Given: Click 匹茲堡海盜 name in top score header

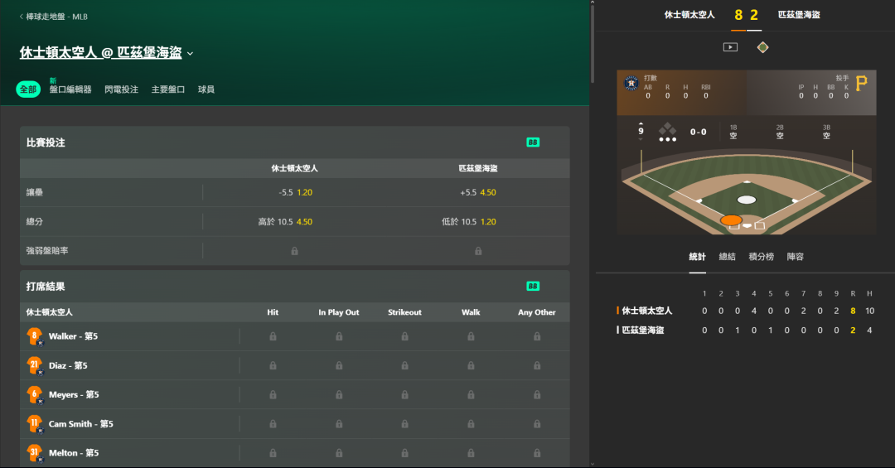Looking at the screenshot, I should tap(799, 15).
